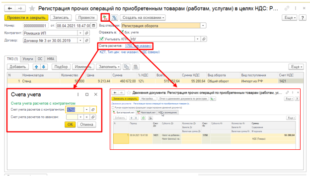Click the Номер input field
This screenshot has width=310, height=178.
[35, 26]
